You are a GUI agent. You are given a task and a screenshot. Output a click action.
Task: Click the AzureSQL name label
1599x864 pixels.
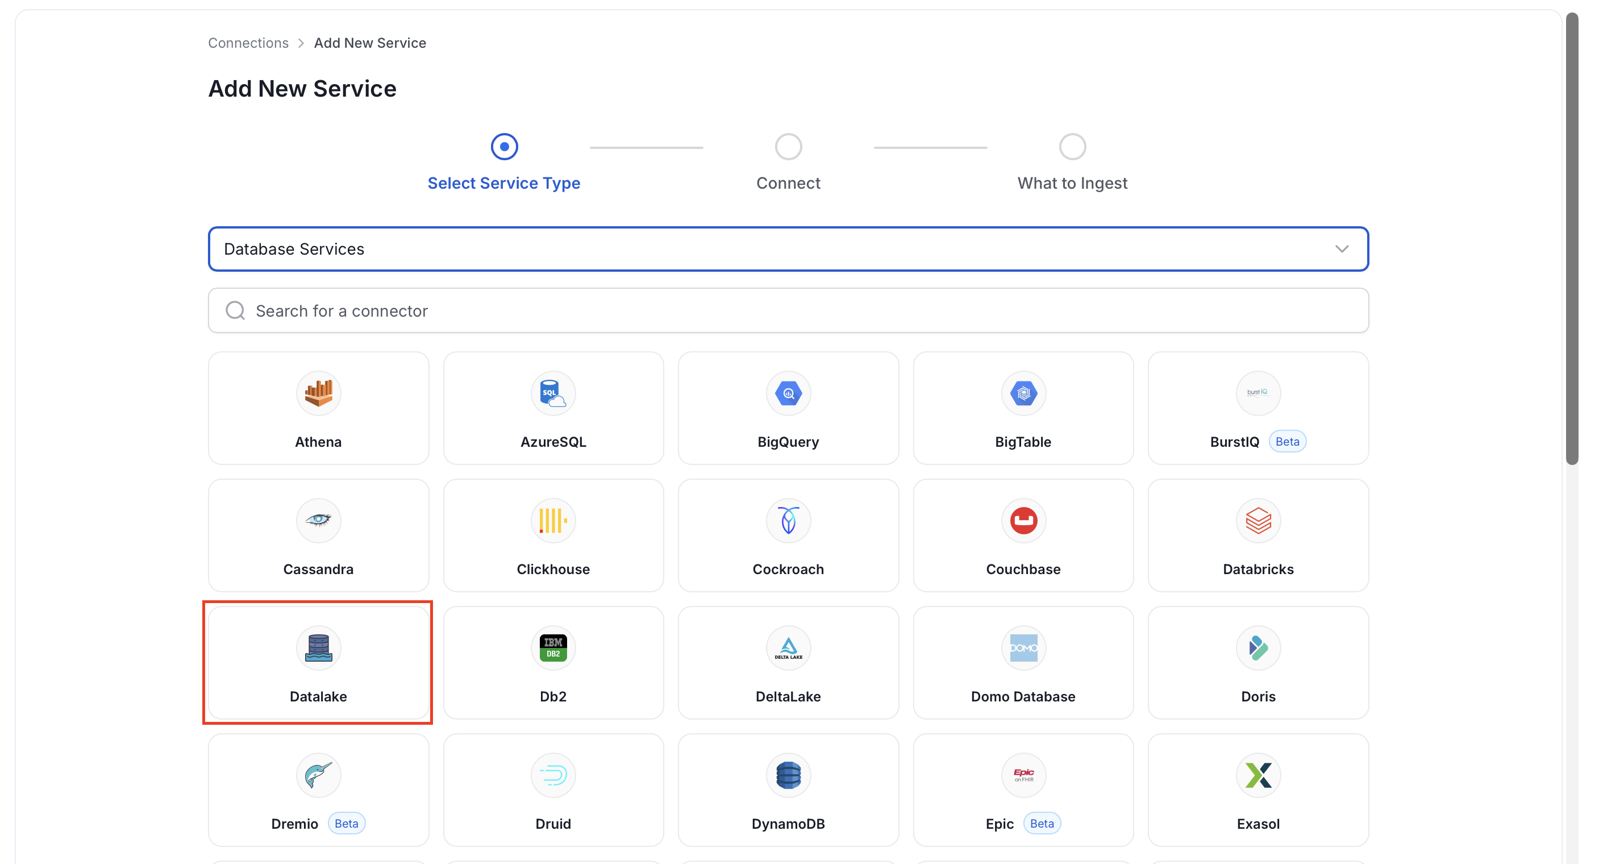pos(553,442)
